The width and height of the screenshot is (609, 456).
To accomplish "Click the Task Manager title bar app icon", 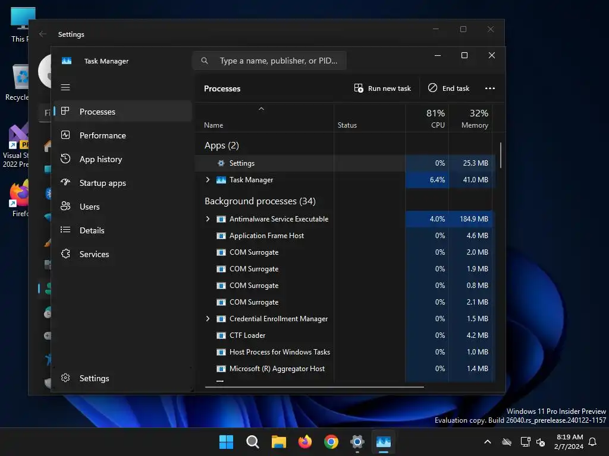I will tap(67, 61).
